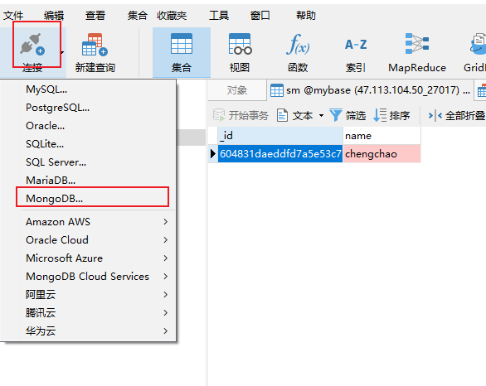Open the Connection dropdown arrow
This screenshot has height=386, width=486.
pos(62,52)
